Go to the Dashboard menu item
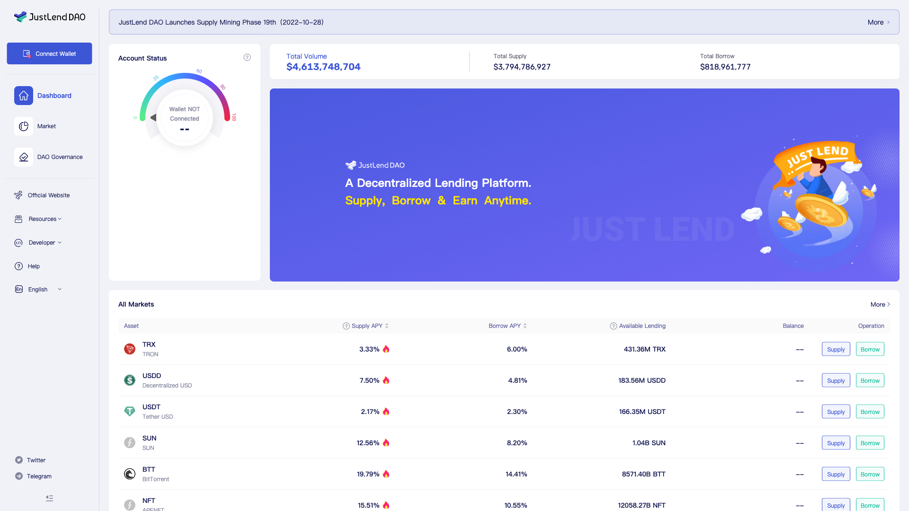909x511 pixels. [x=54, y=96]
